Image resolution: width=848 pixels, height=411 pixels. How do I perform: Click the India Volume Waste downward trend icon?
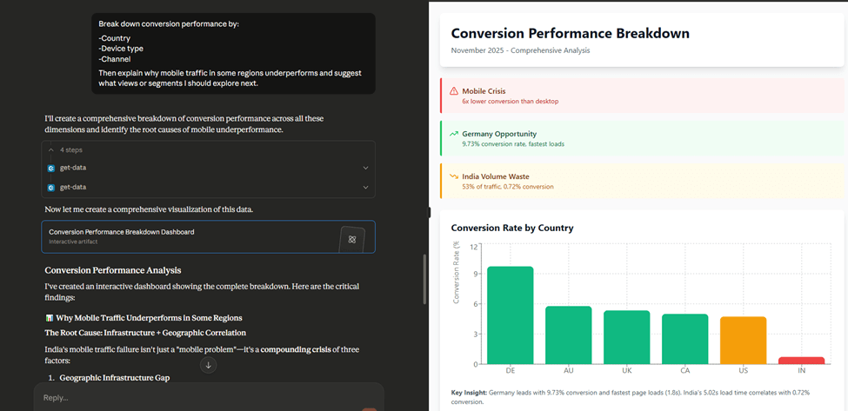(x=454, y=176)
